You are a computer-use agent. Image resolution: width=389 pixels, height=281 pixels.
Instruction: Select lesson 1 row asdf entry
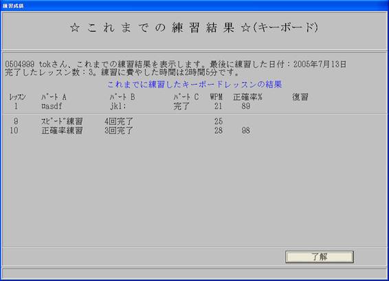[x=52, y=106]
